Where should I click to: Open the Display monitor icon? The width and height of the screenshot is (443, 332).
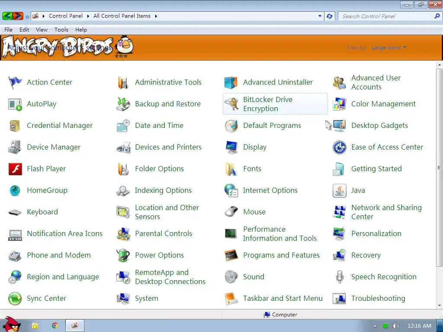(231, 147)
